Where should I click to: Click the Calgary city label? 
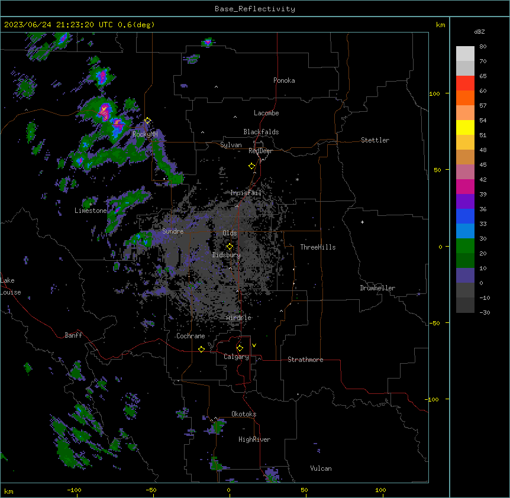click(x=236, y=357)
